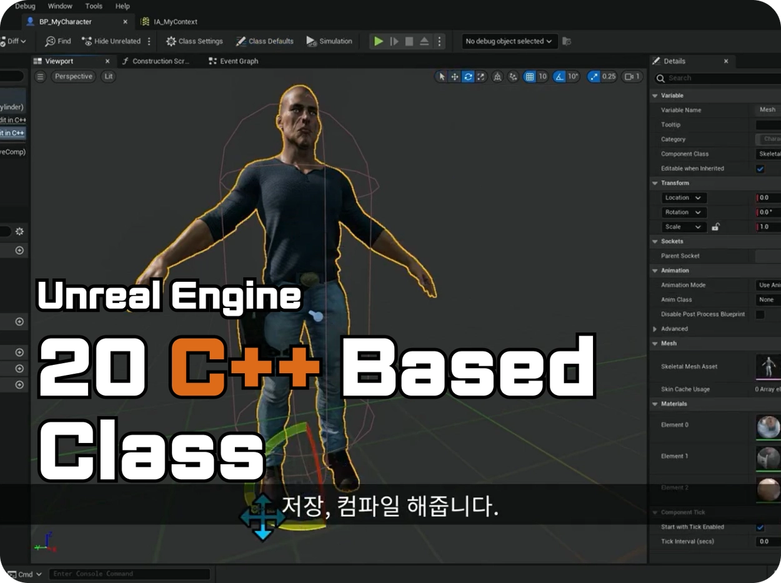The image size is (781, 583).
Task: Choose the Scale gizmo tool
Action: click(x=481, y=77)
